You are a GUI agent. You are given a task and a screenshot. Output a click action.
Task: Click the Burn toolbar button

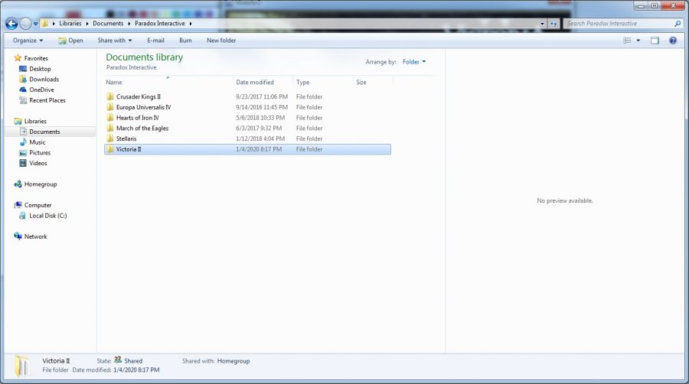tap(185, 41)
